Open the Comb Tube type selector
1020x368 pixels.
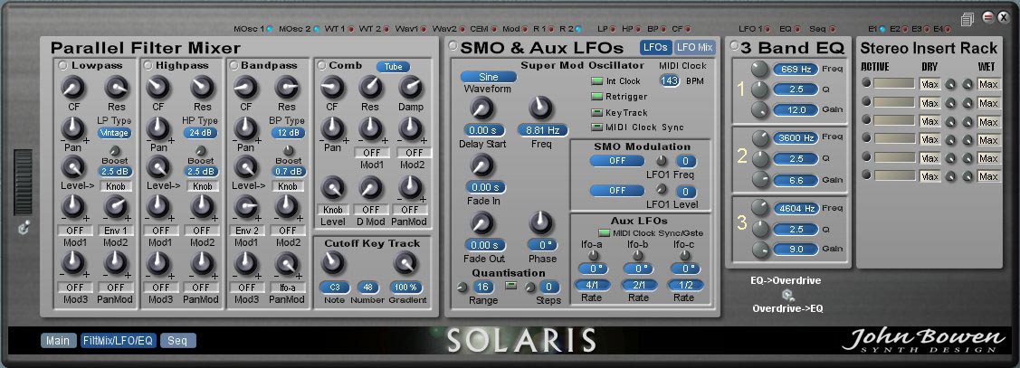(393, 66)
